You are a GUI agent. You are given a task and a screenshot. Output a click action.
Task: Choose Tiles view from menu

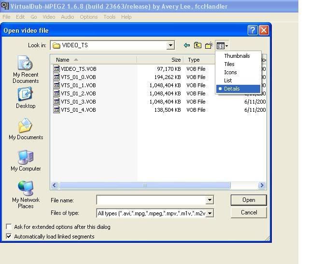coord(238,64)
